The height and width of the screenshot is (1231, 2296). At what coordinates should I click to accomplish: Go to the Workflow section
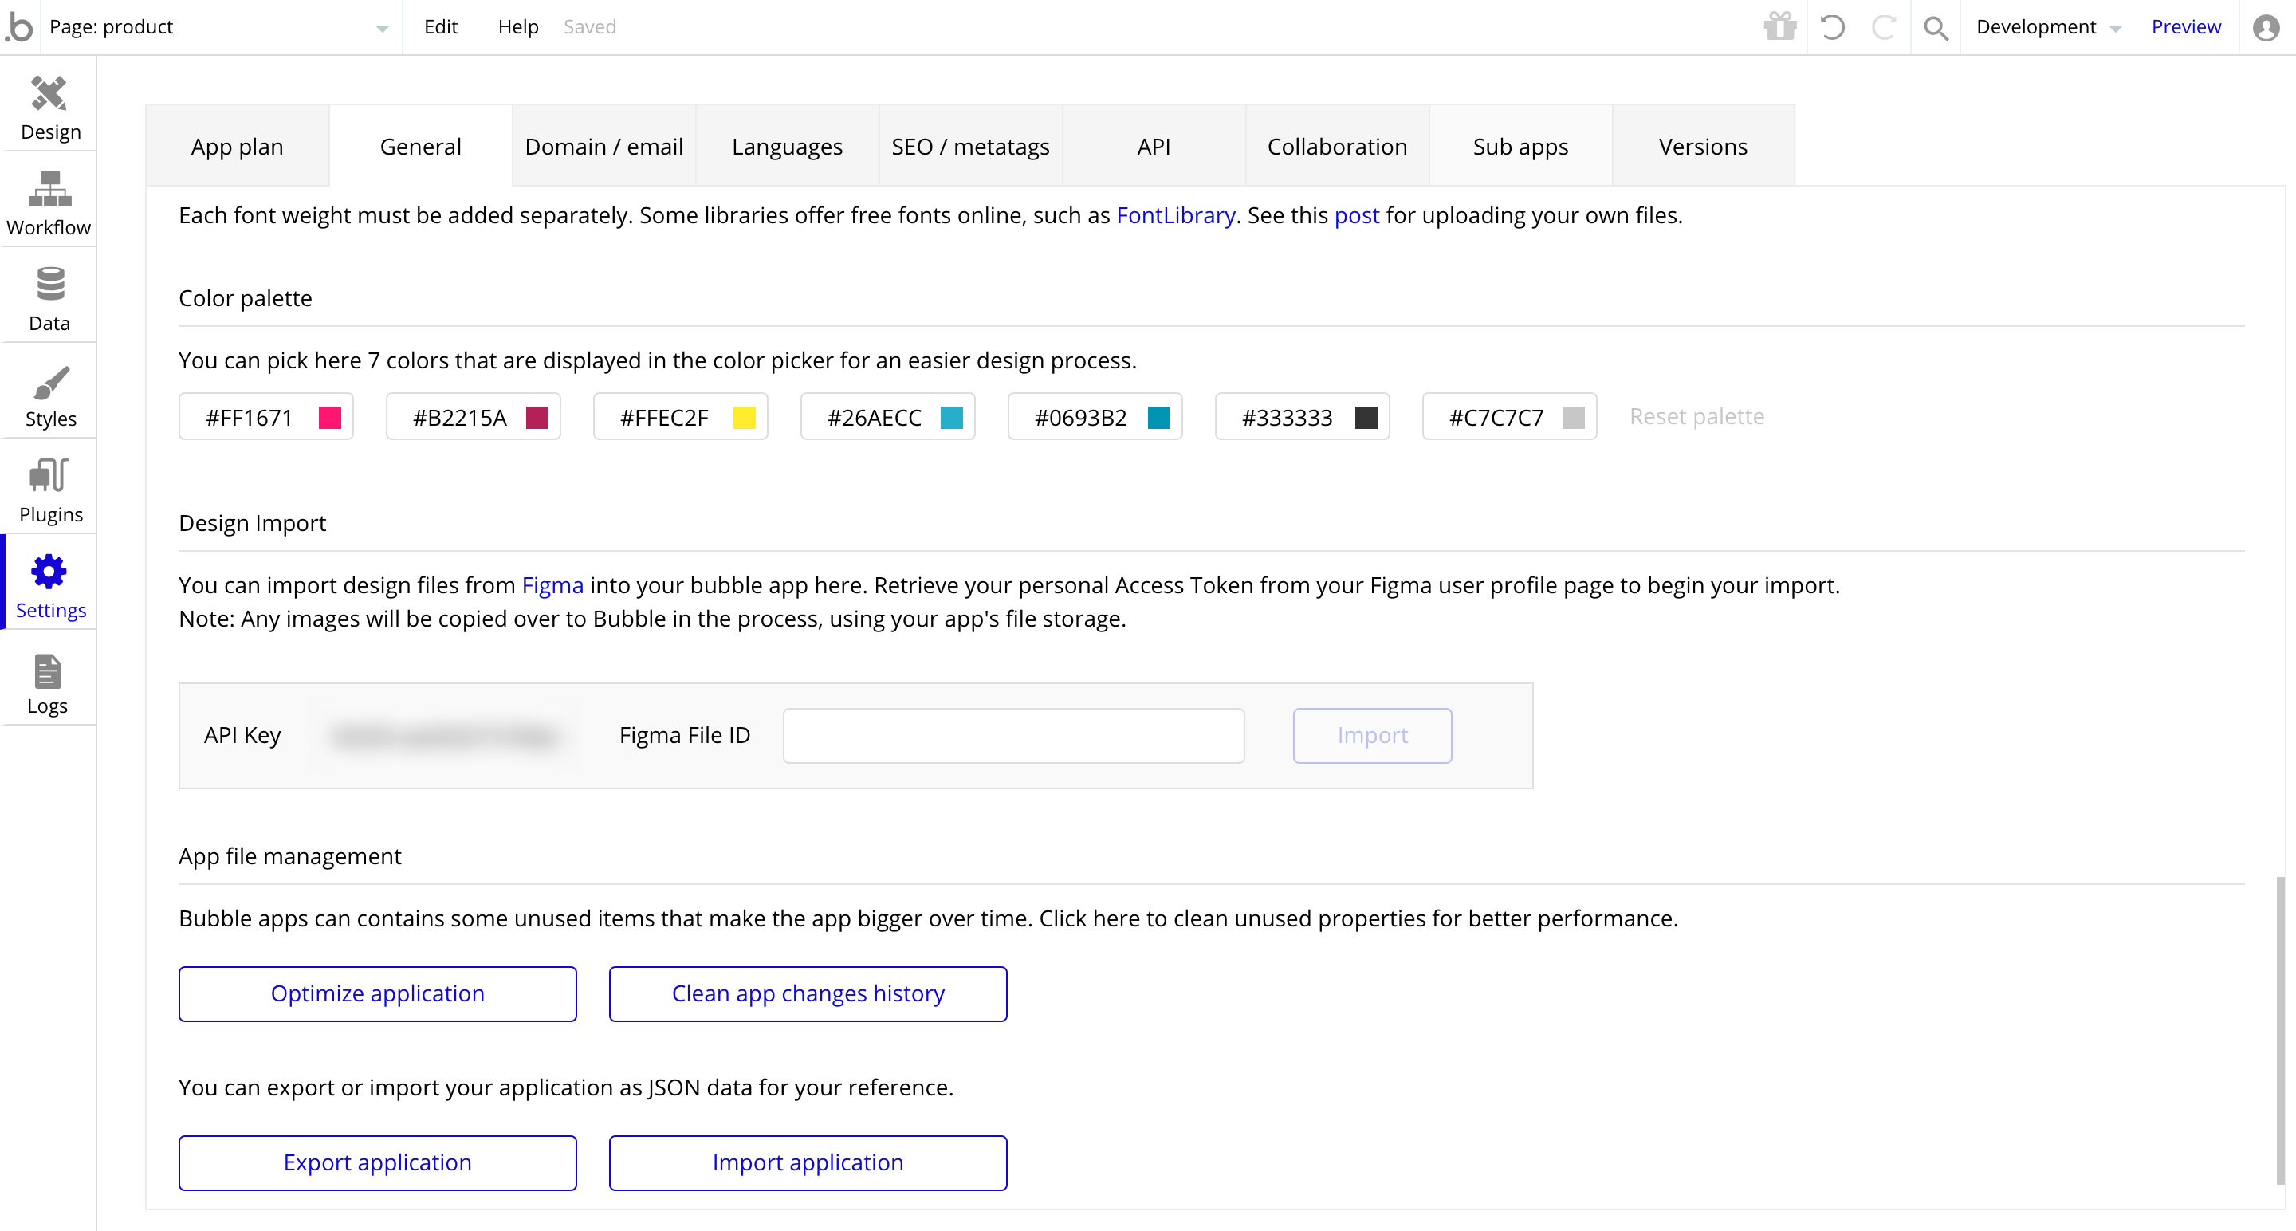tap(49, 203)
